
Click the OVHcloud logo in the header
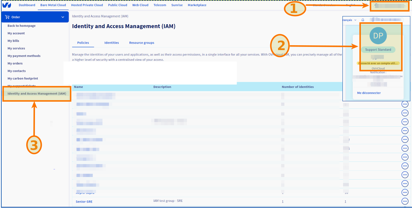(7, 5)
